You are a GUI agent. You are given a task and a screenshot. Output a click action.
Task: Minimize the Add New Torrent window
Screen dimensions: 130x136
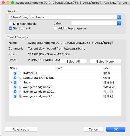click(x=8, y=3)
